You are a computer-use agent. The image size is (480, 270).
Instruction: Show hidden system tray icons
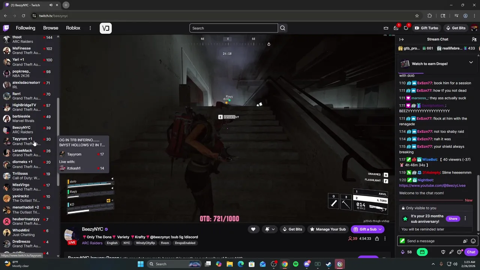433,264
